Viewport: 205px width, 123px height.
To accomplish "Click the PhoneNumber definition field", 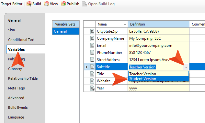I will pos(158,53).
